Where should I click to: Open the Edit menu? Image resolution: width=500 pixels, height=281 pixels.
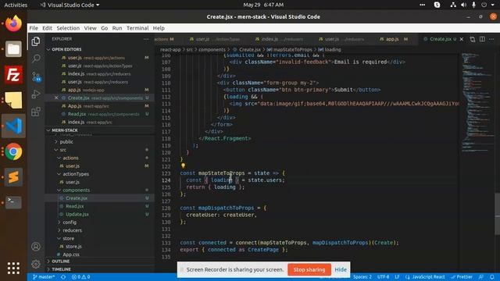click(x=47, y=28)
